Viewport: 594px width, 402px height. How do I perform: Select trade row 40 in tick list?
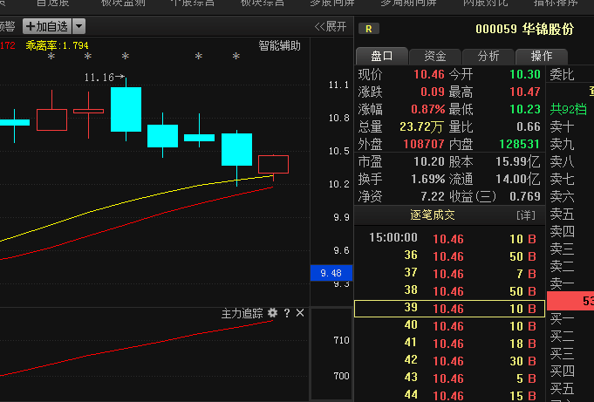tap(449, 326)
